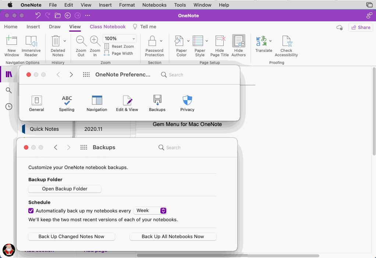
Task: Open the Edit & View preferences pane
Action: (127, 103)
